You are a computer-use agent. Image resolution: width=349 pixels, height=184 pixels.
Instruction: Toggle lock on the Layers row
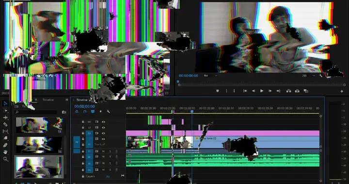coord(83,176)
